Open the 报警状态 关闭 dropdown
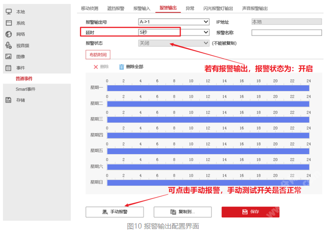 pos(173,43)
